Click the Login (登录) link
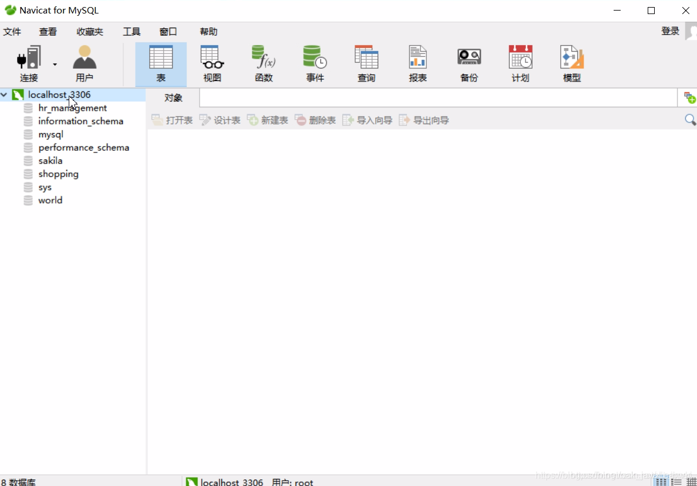 pos(671,31)
